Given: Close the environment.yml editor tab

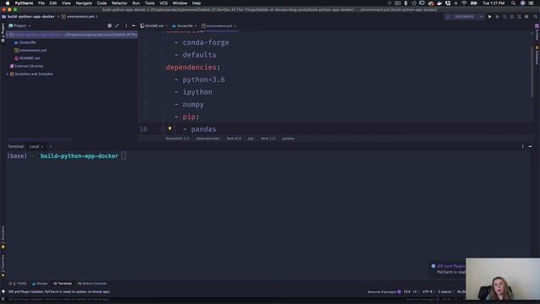Looking at the screenshot, I should click(x=235, y=26).
